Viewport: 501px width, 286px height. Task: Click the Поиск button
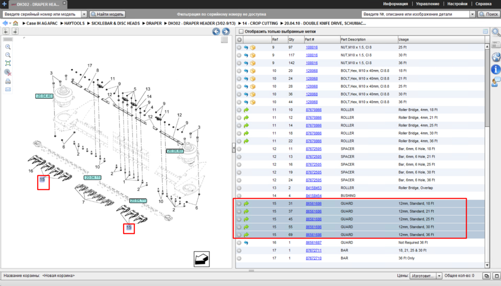(x=488, y=14)
